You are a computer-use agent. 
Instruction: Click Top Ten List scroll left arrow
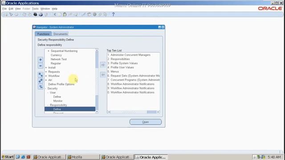109,112
